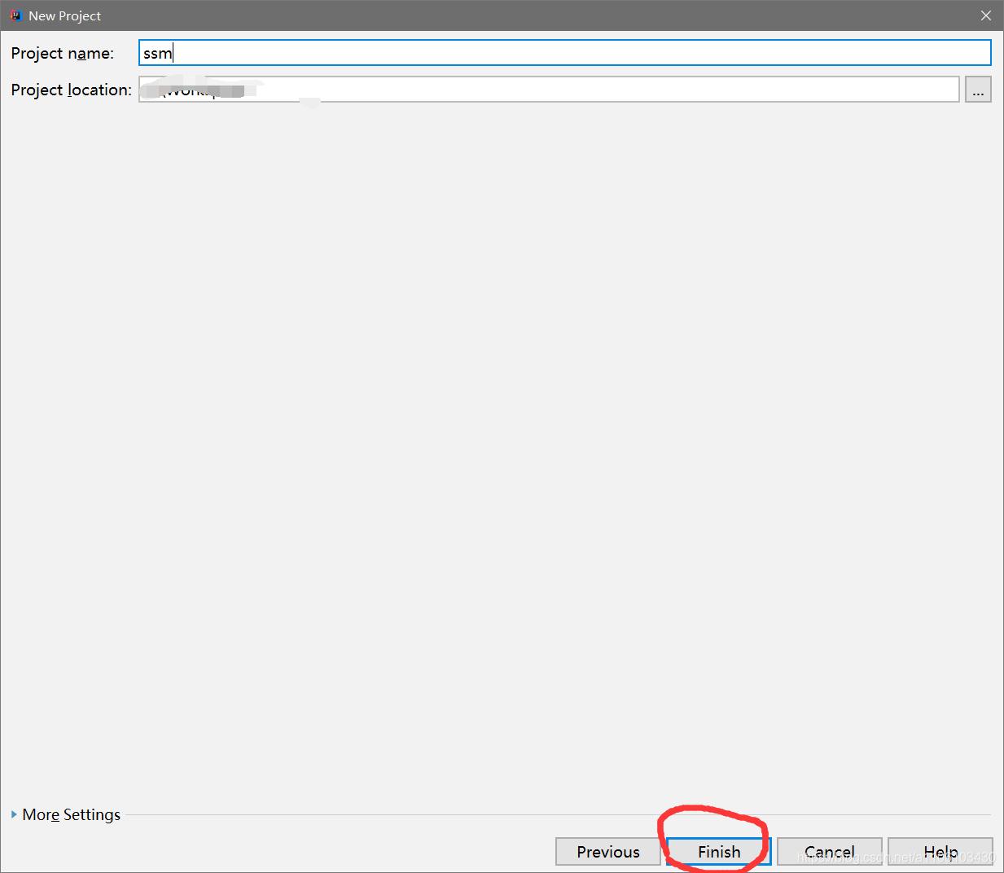Close the New Project window

[x=986, y=15]
